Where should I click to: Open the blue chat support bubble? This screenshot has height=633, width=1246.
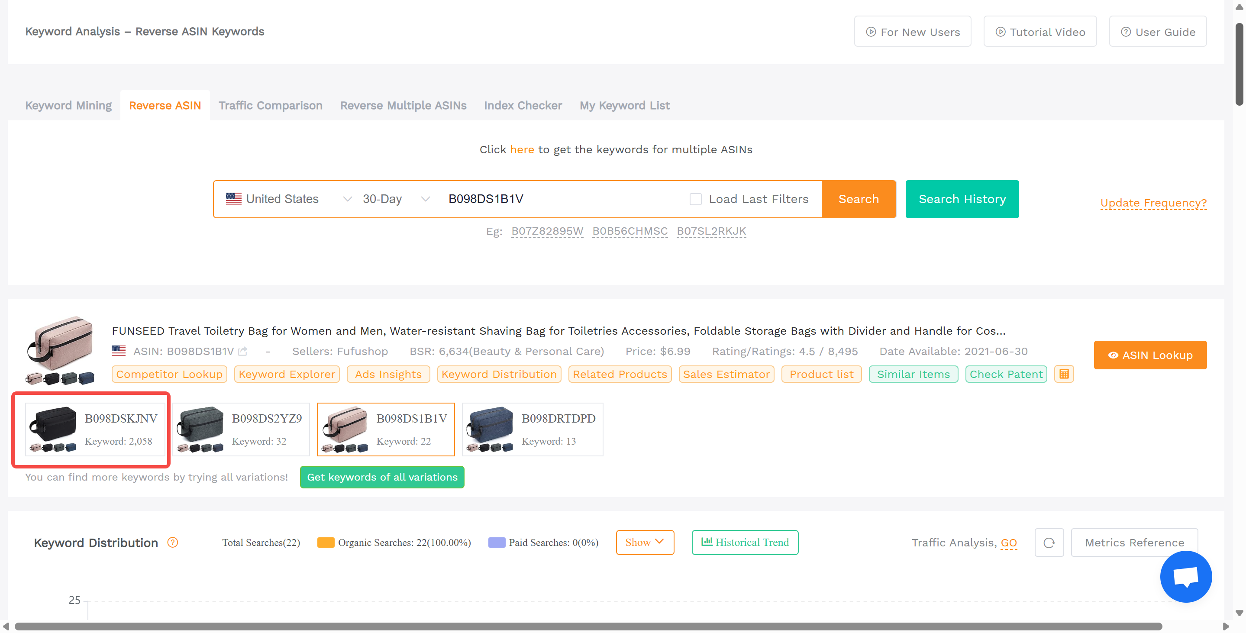[x=1185, y=576]
